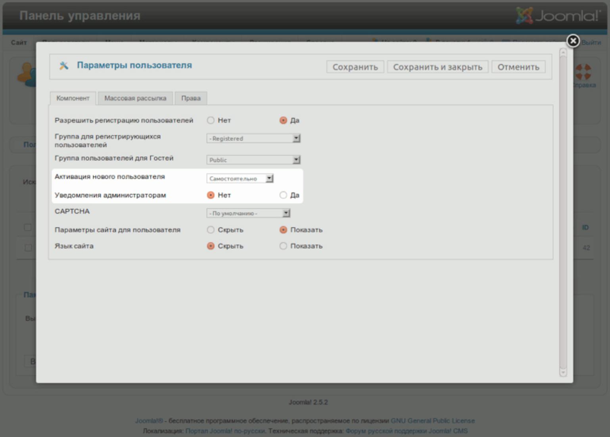610x437 pixels.
Task: Select Нет for Разрешить регистрацию пользователей
Action: click(x=211, y=120)
